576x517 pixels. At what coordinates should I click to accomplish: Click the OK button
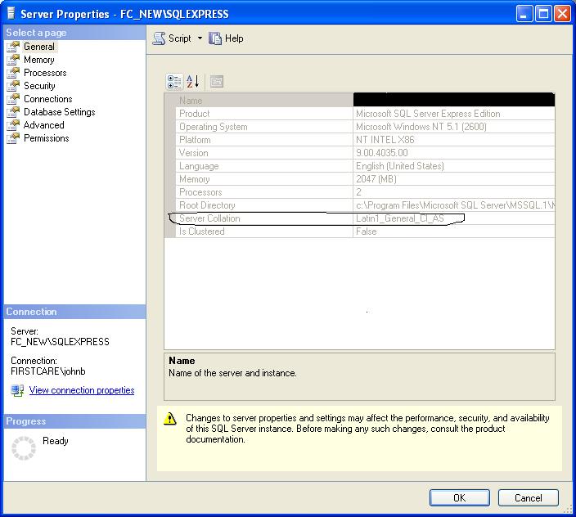click(x=459, y=498)
